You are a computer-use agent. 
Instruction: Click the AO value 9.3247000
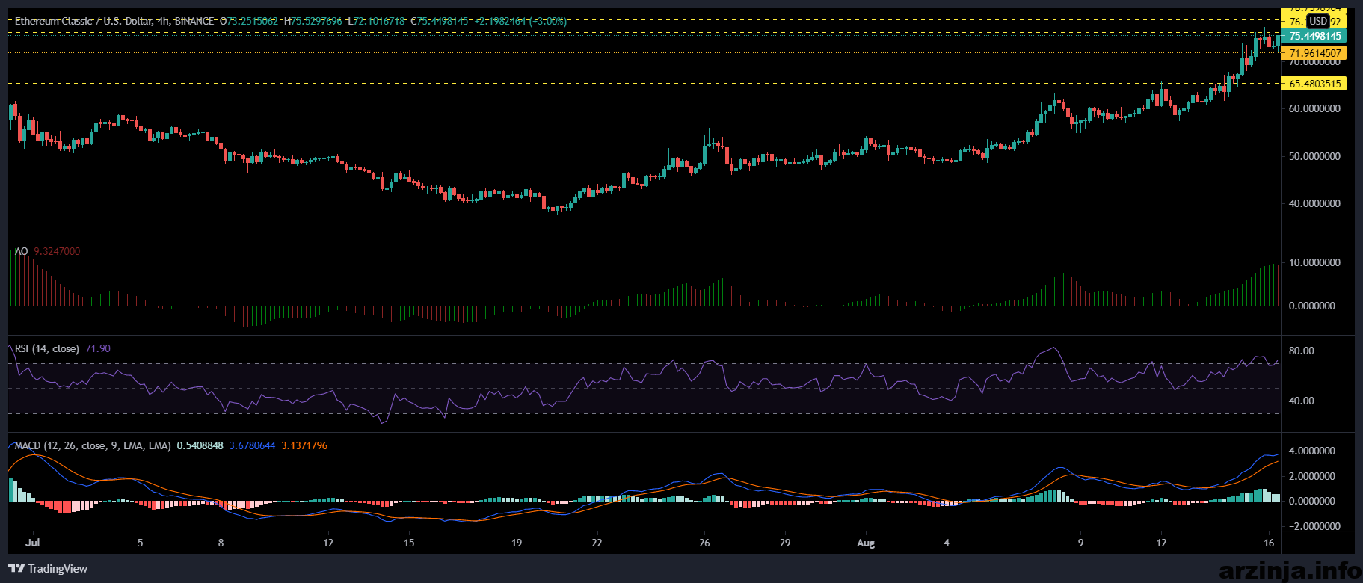click(x=57, y=251)
